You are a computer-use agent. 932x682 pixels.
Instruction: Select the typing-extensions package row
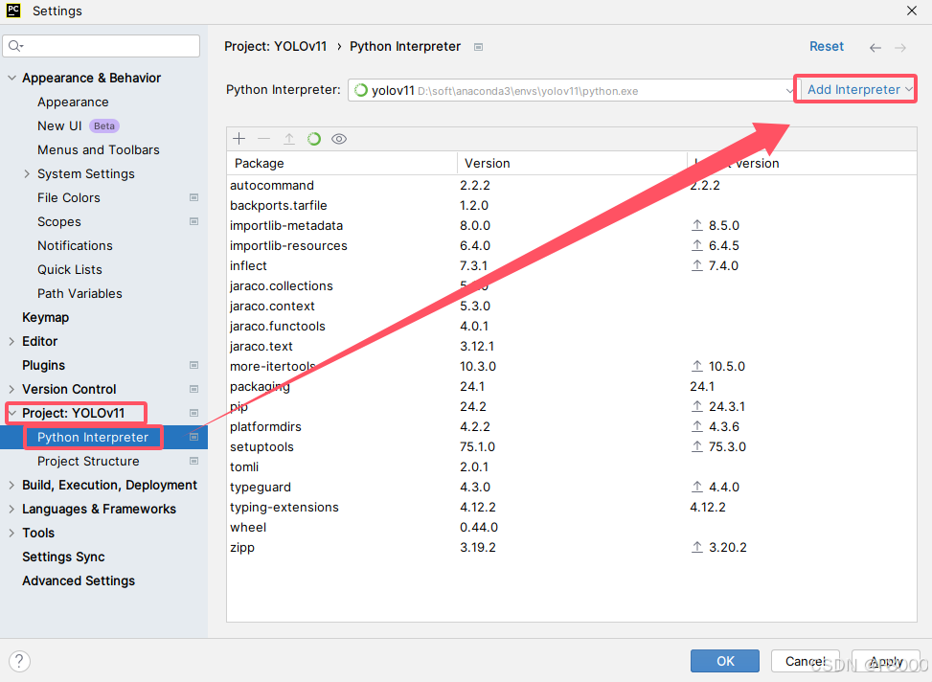pyautogui.click(x=571, y=507)
